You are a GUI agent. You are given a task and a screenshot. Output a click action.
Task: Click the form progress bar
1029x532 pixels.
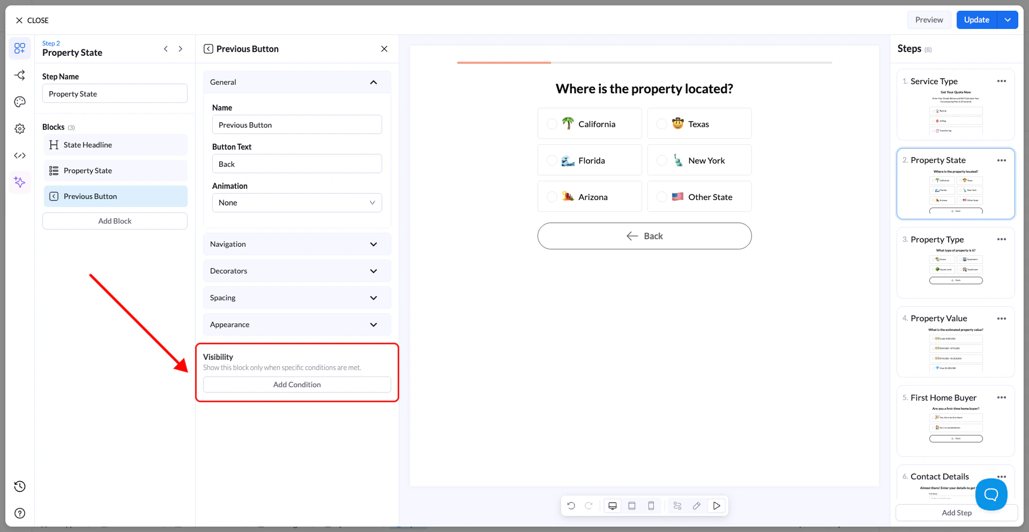(x=644, y=63)
